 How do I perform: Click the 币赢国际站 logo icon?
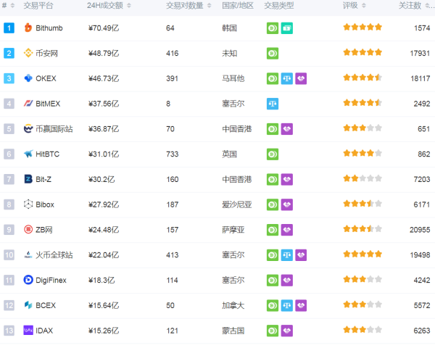(x=28, y=129)
